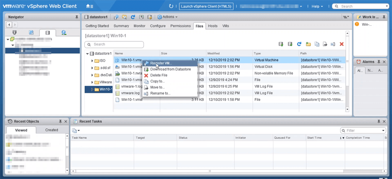This screenshot has width=392, height=179.
Task: Refresh the vSphere Web Client from the header
Action: pos(171,6)
